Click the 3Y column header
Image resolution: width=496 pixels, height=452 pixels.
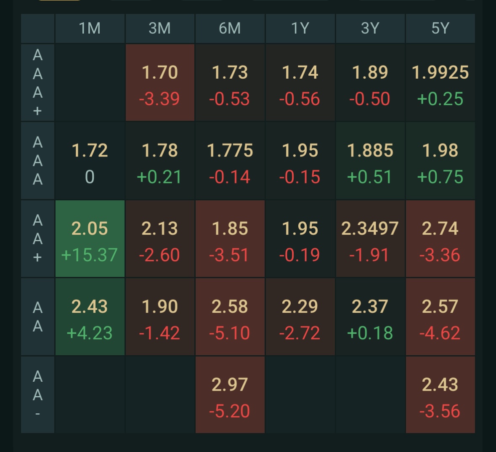click(x=370, y=28)
